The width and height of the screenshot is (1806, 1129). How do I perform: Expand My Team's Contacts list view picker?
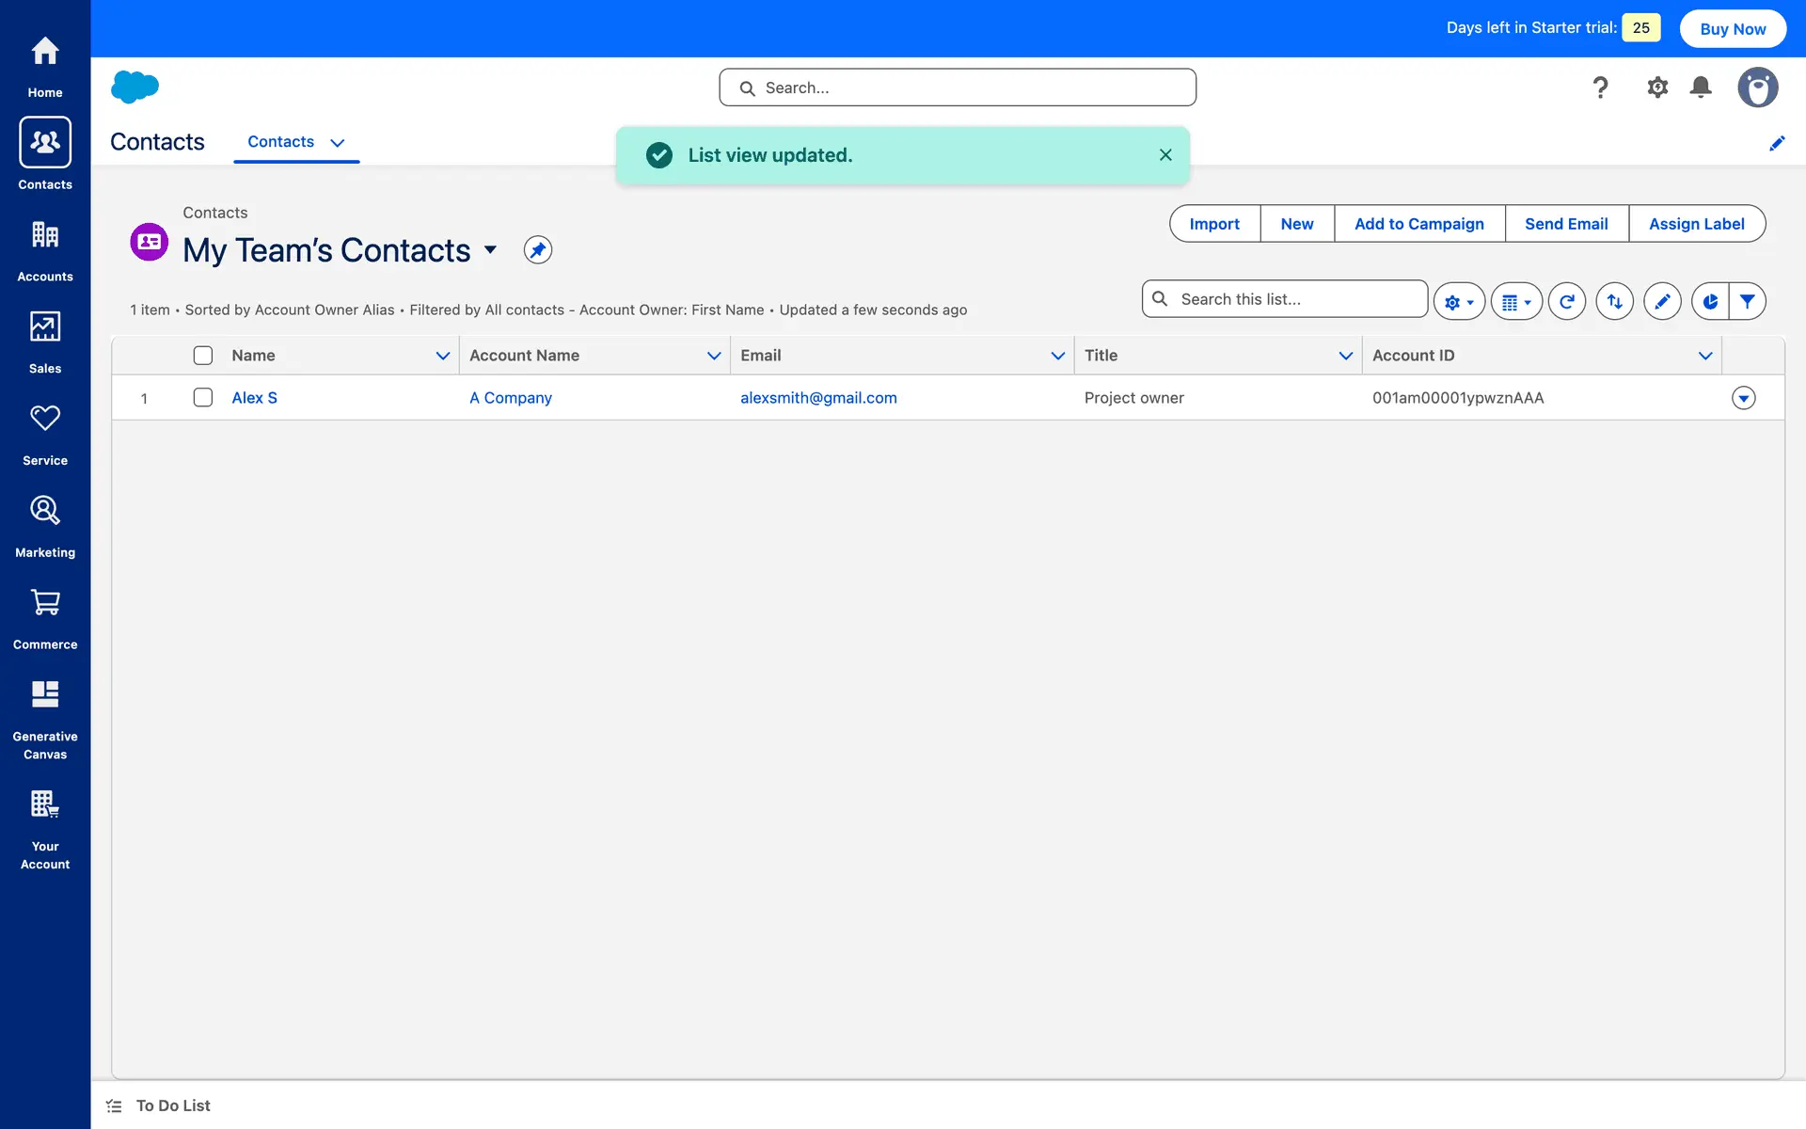click(490, 250)
